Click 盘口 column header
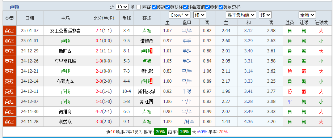Screen dimensions: 333x138 click(187, 22)
